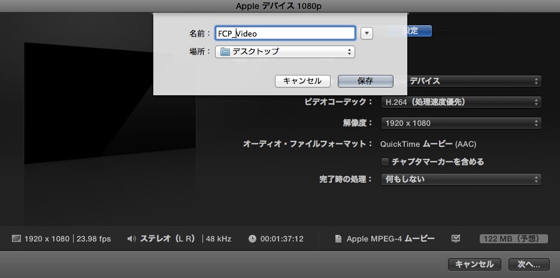Open the デバイス format dropdown
This screenshot has height=278, width=560.
(474, 81)
